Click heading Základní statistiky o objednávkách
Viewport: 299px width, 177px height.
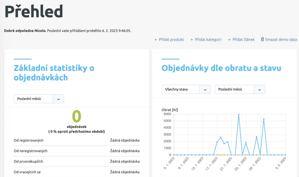click(x=54, y=73)
